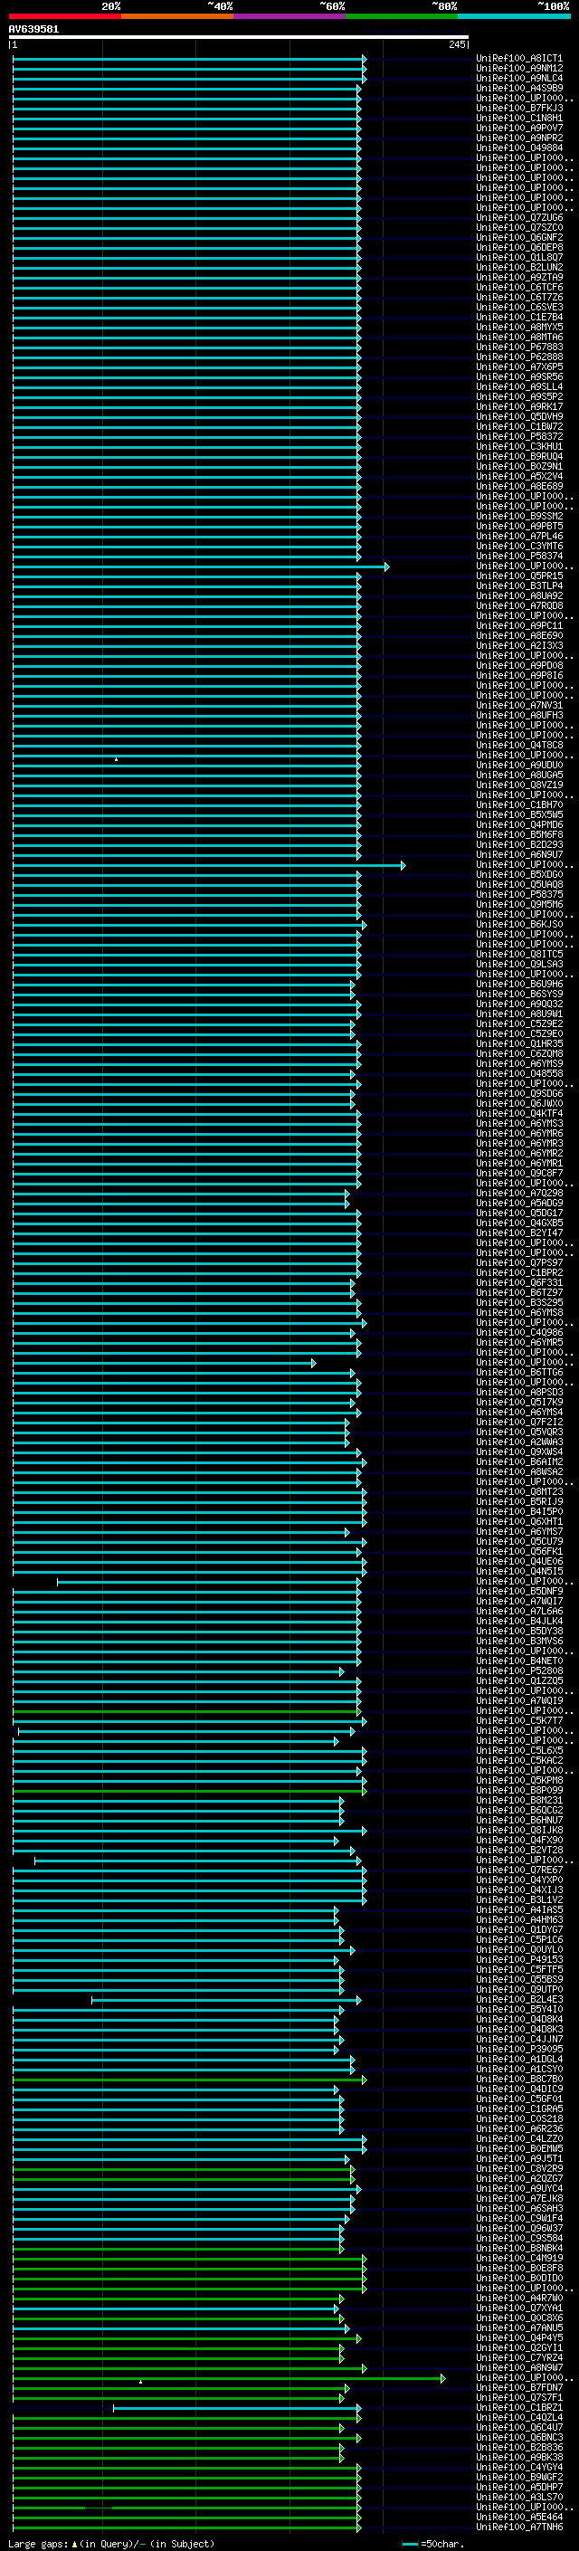
Task: Select the UniRef100_O48558 label
Action: pyautogui.click(x=519, y=1073)
